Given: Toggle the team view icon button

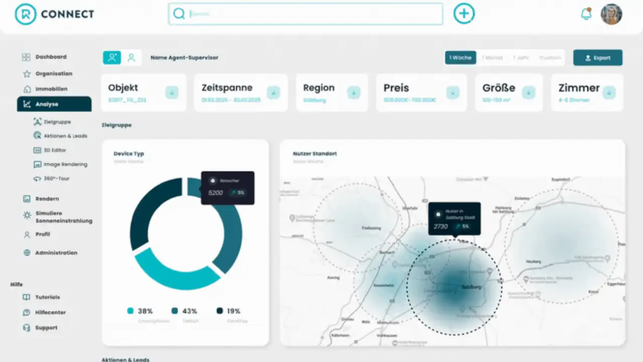Looking at the screenshot, I should [112, 57].
